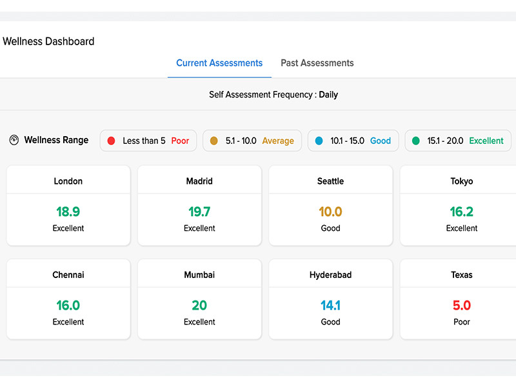
Task: Click Chennai's 16.0 score
Action: (x=68, y=305)
